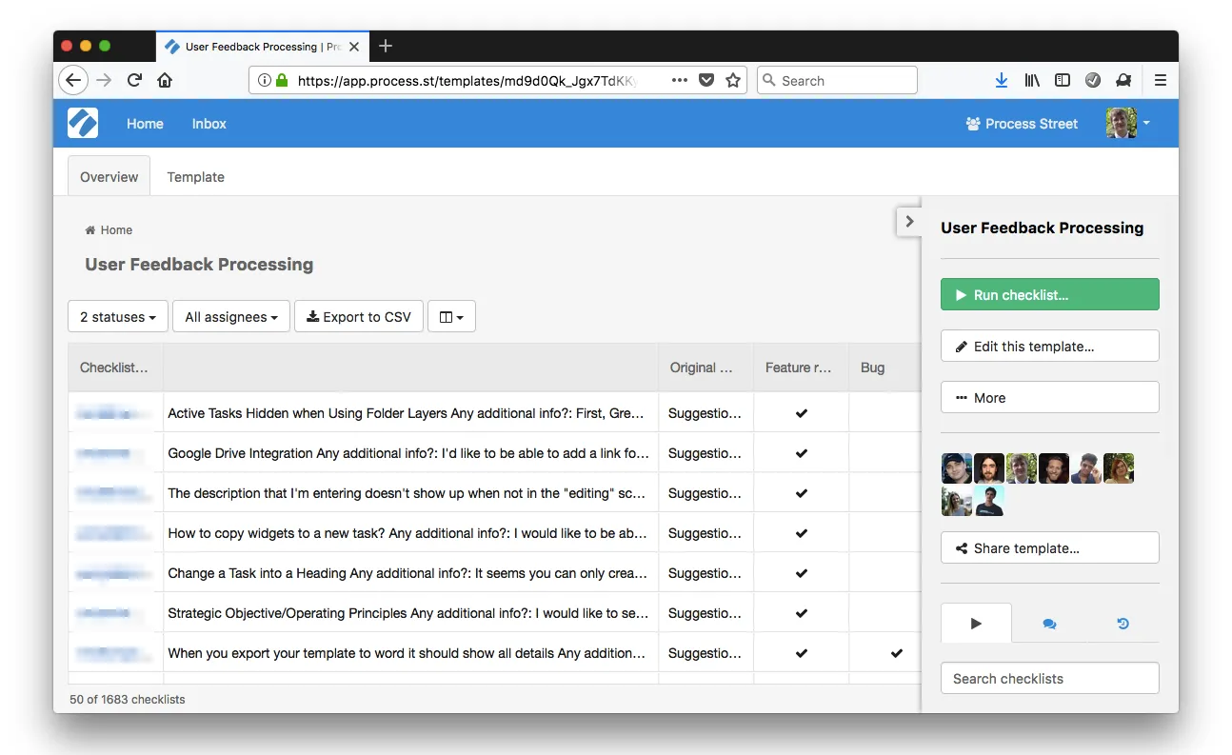Open the export template to word row

pyautogui.click(x=408, y=653)
